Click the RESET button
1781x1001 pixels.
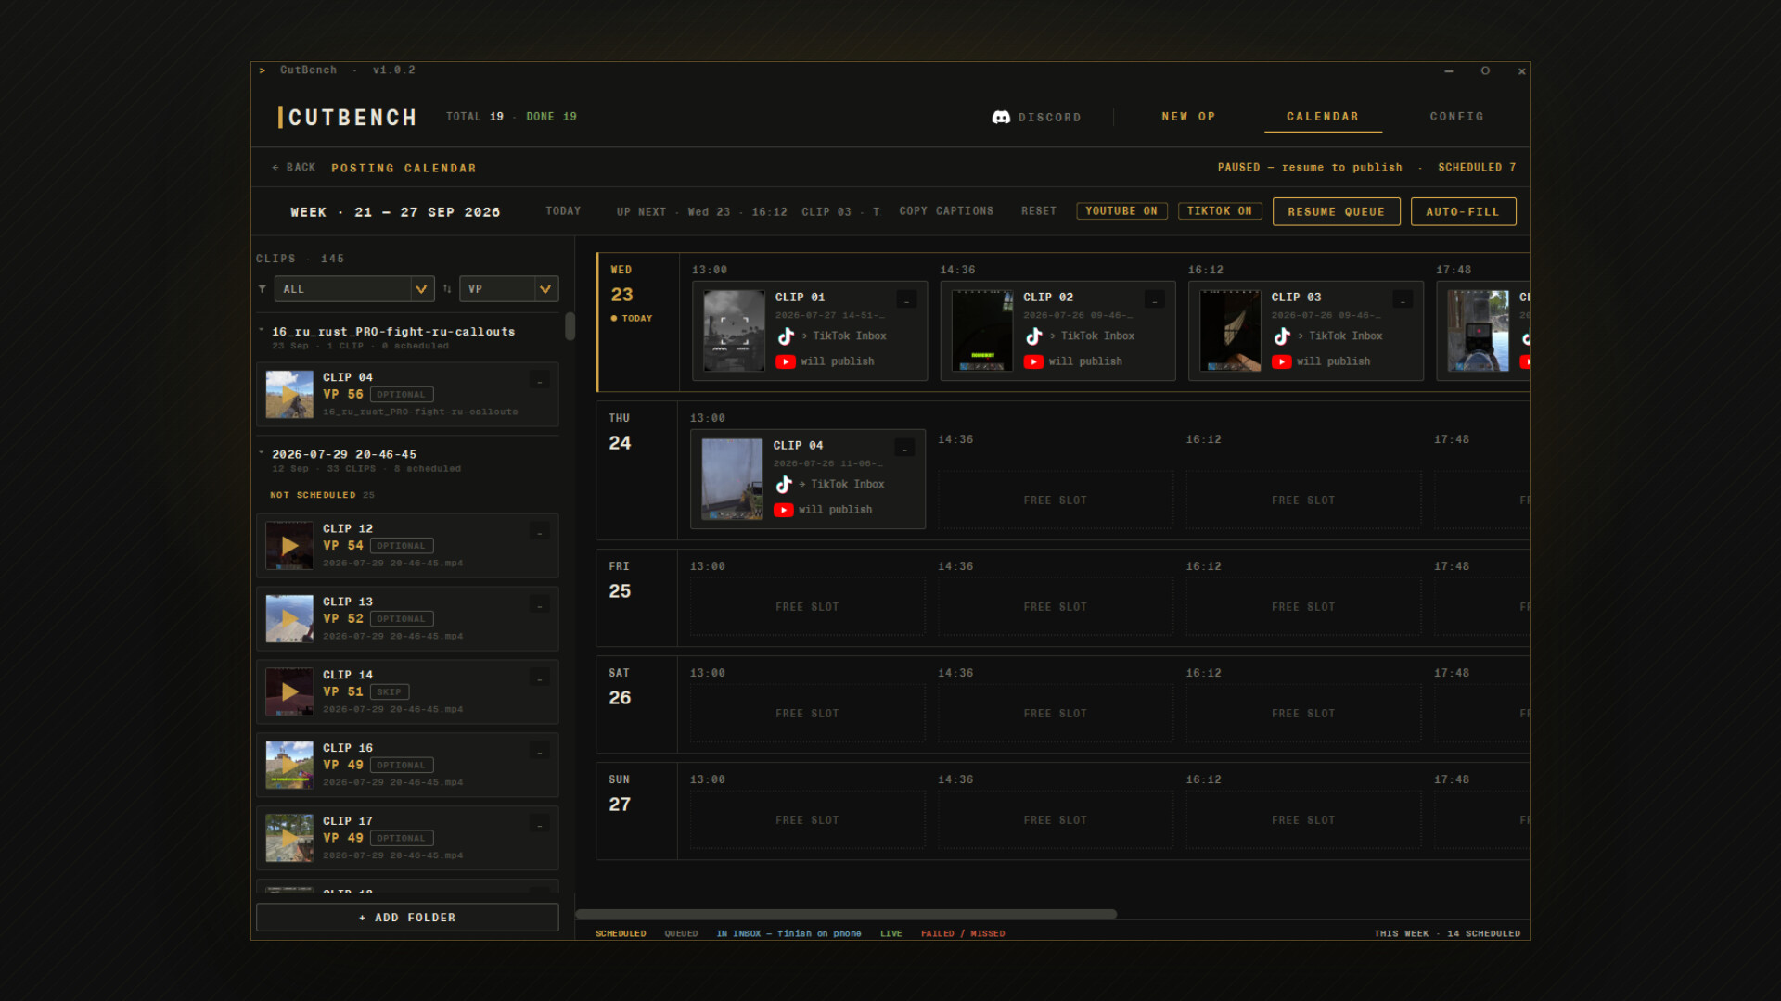[x=1039, y=211]
